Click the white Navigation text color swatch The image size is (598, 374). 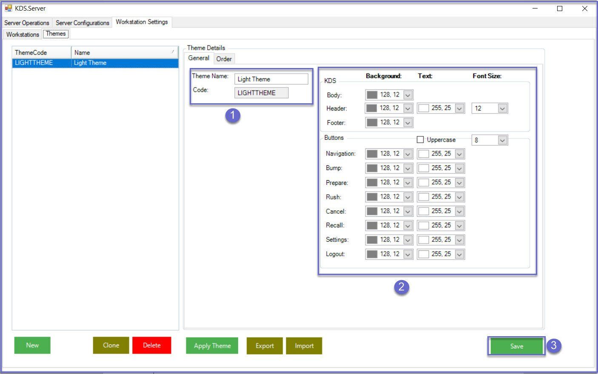click(424, 154)
